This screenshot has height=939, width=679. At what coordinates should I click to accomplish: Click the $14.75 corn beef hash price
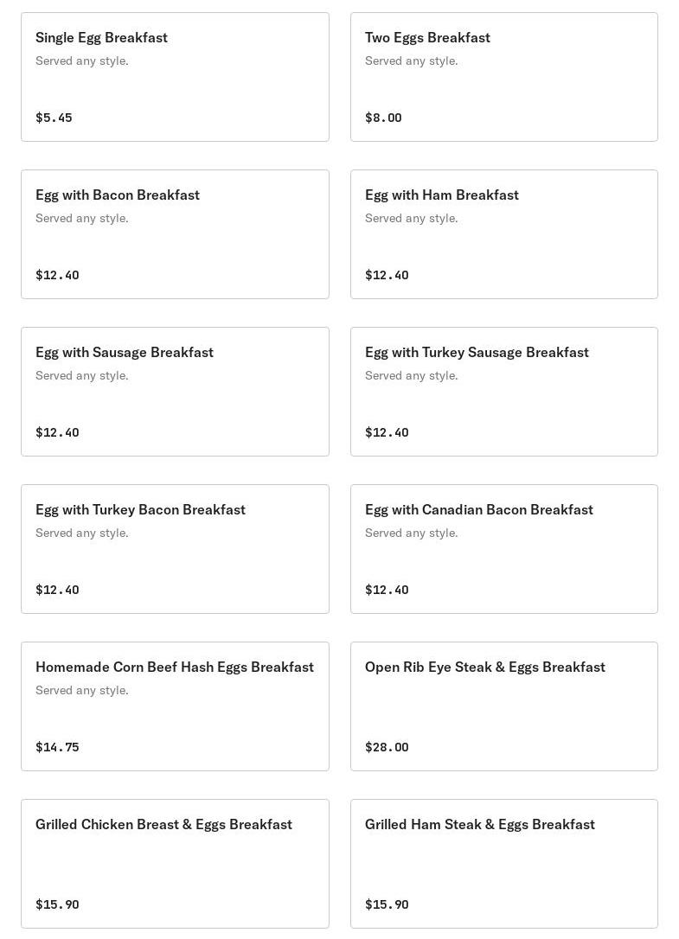[x=57, y=747]
